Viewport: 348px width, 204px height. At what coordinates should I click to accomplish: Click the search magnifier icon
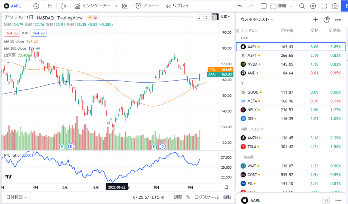click(302, 6)
